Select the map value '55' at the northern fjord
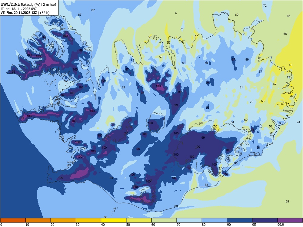 tap(168, 42)
